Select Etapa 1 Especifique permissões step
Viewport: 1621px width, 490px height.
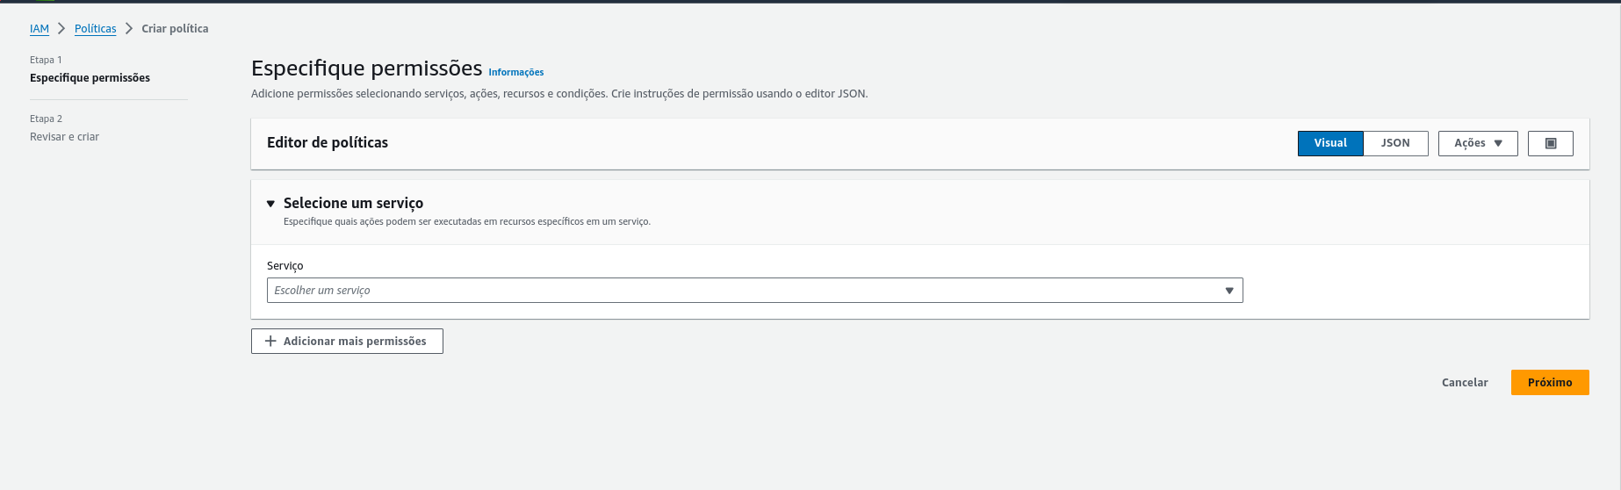pos(90,78)
